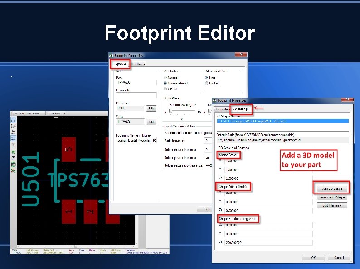The height and width of the screenshot is (269, 360).
Task: Click Shape Rotation Z field showing 270
Action: click(268, 242)
